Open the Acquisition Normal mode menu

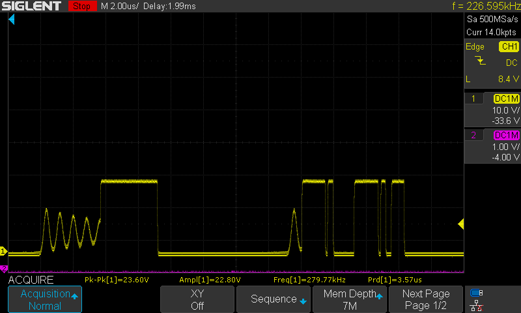[x=45, y=299]
